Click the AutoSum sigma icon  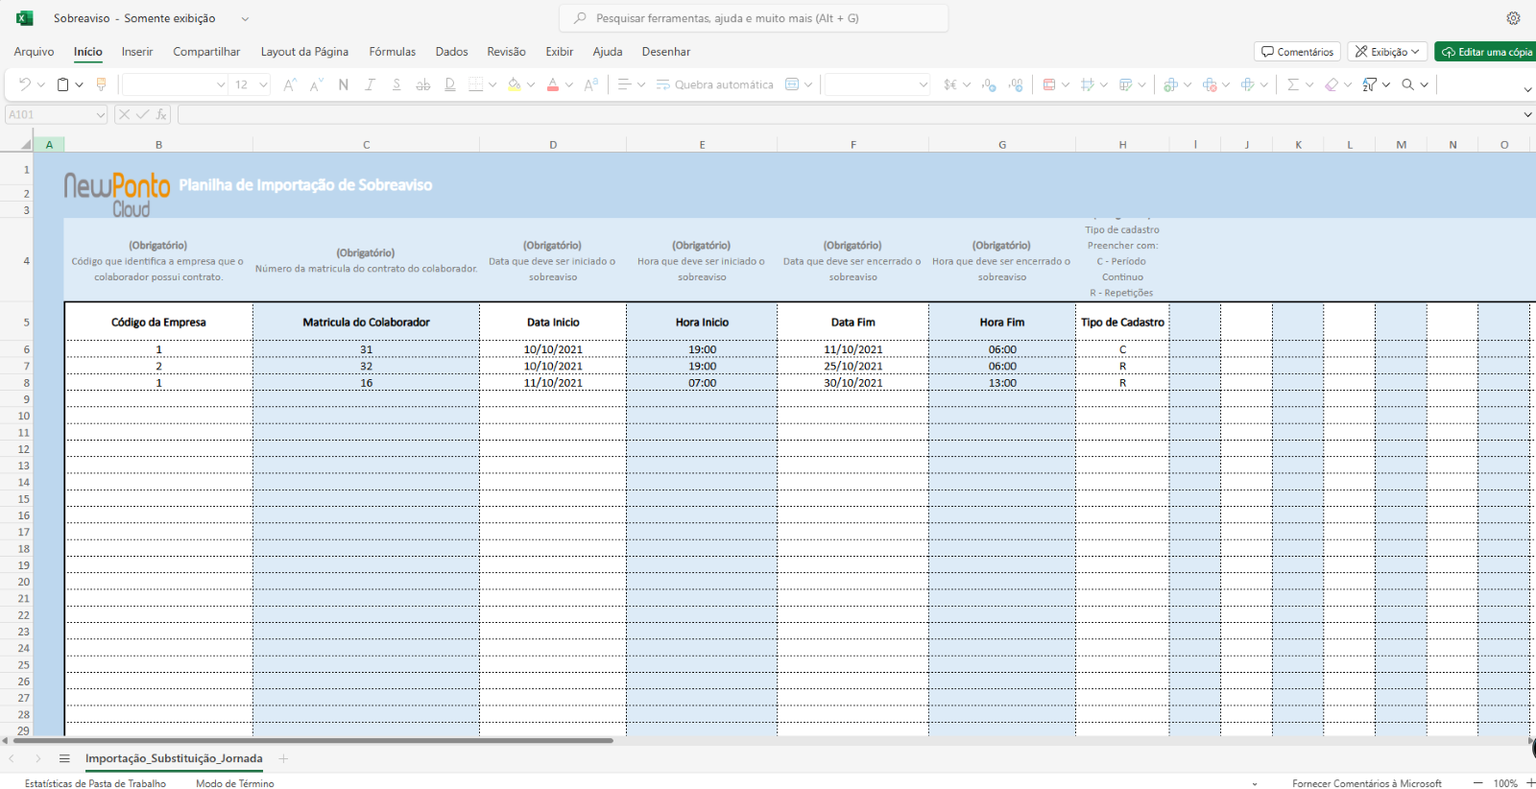(1293, 84)
